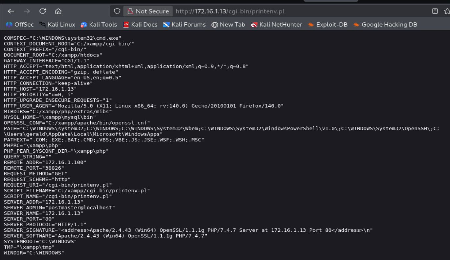Click the REQUEST_SCHEME line
450x260 pixels.
coord(37,179)
